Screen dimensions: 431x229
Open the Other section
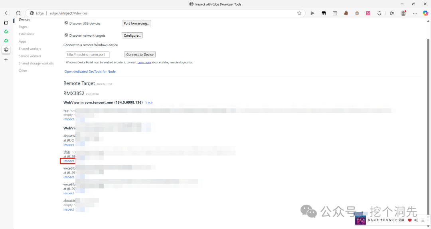(23, 71)
